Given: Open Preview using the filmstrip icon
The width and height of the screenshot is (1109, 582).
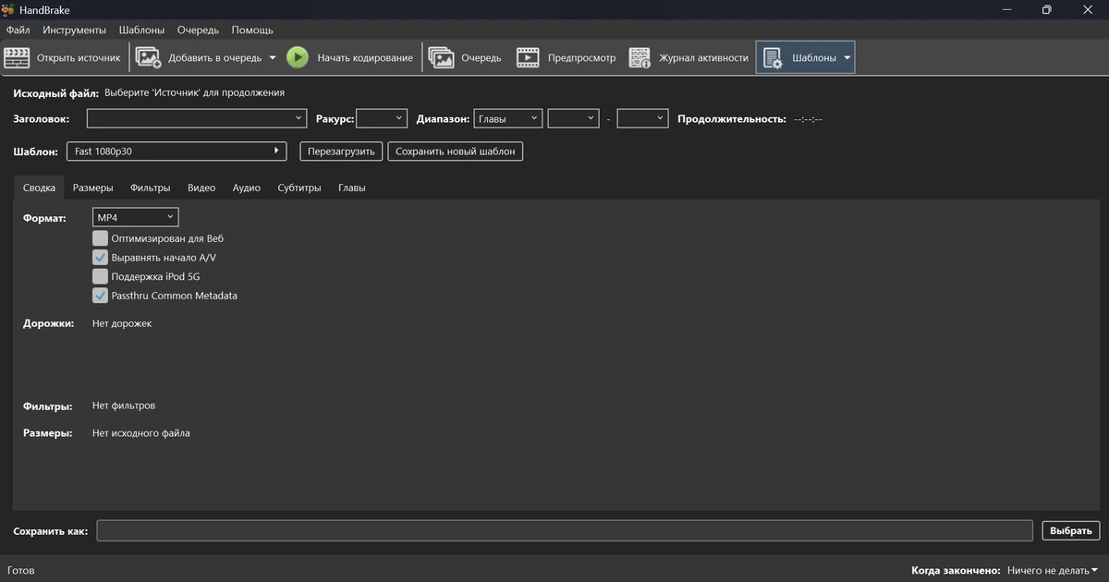Looking at the screenshot, I should point(528,57).
